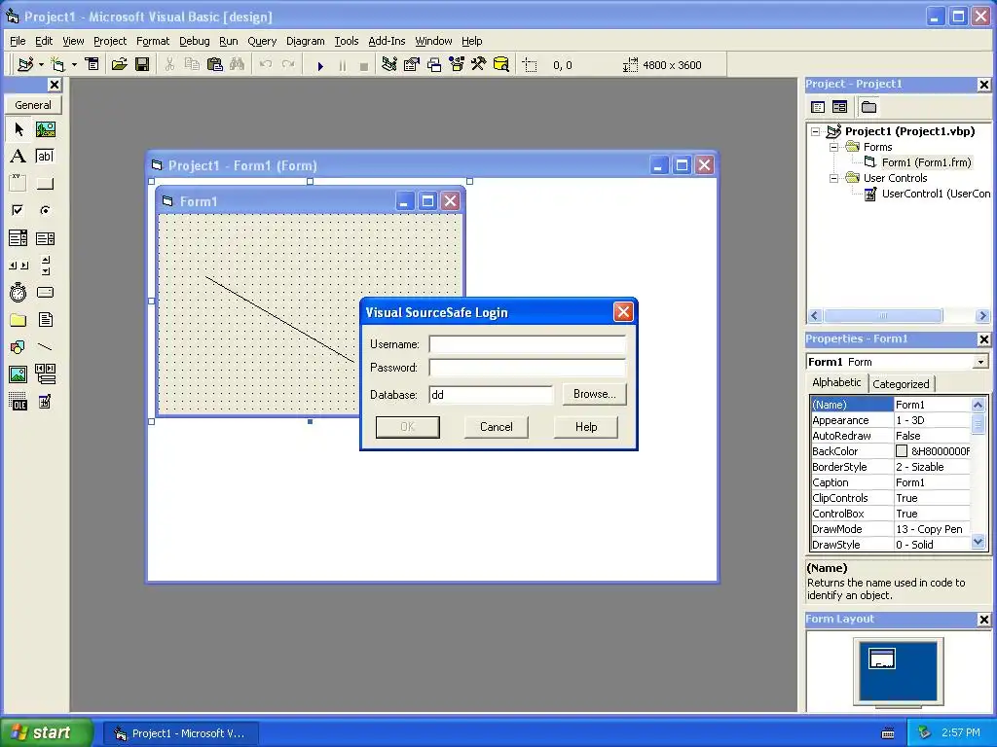Image resolution: width=997 pixels, height=747 pixels.
Task: Select the CommandButton tool
Action: pyautogui.click(x=45, y=183)
